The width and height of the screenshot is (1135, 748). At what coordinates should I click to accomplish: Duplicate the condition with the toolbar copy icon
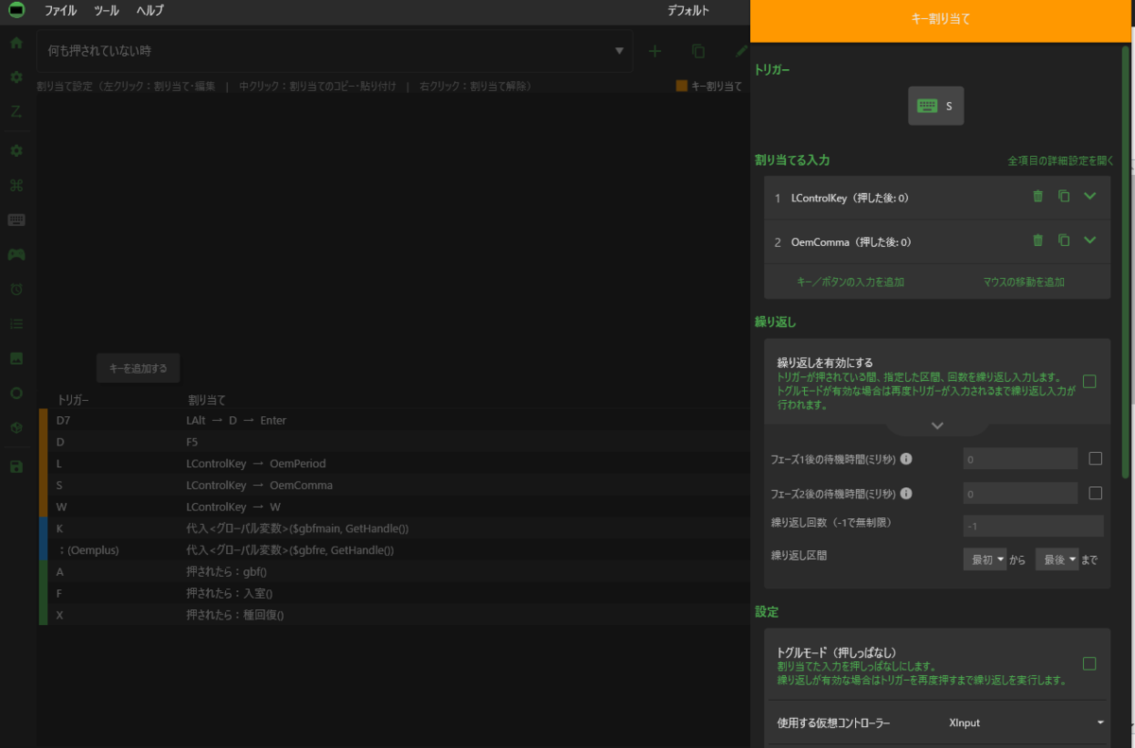coord(698,51)
